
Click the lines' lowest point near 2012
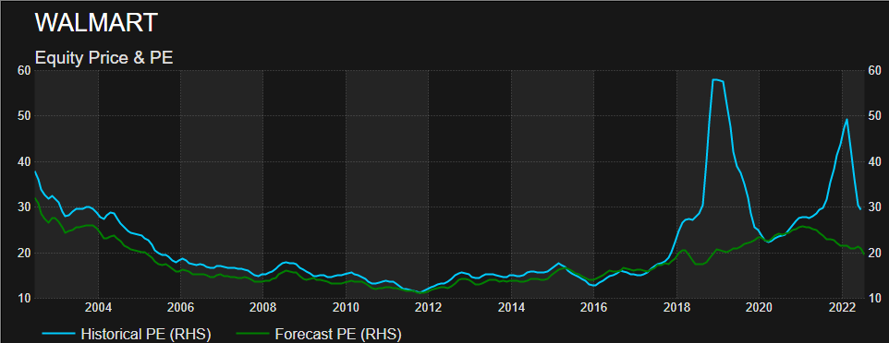click(420, 292)
